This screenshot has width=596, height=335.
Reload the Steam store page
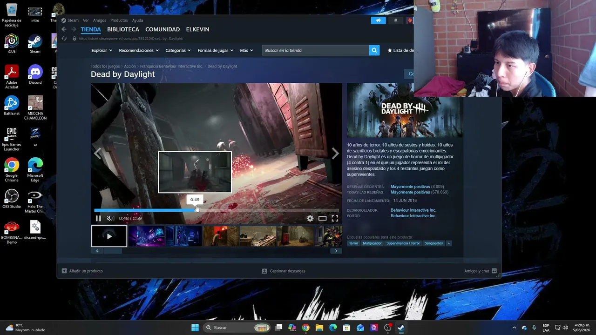tap(64, 39)
